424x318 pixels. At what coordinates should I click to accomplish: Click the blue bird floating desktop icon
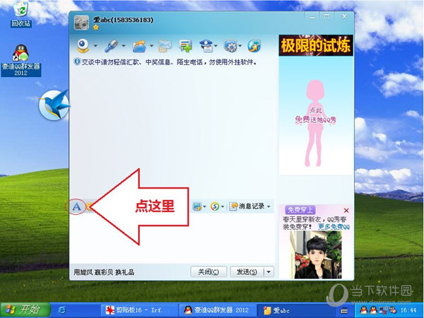54,105
